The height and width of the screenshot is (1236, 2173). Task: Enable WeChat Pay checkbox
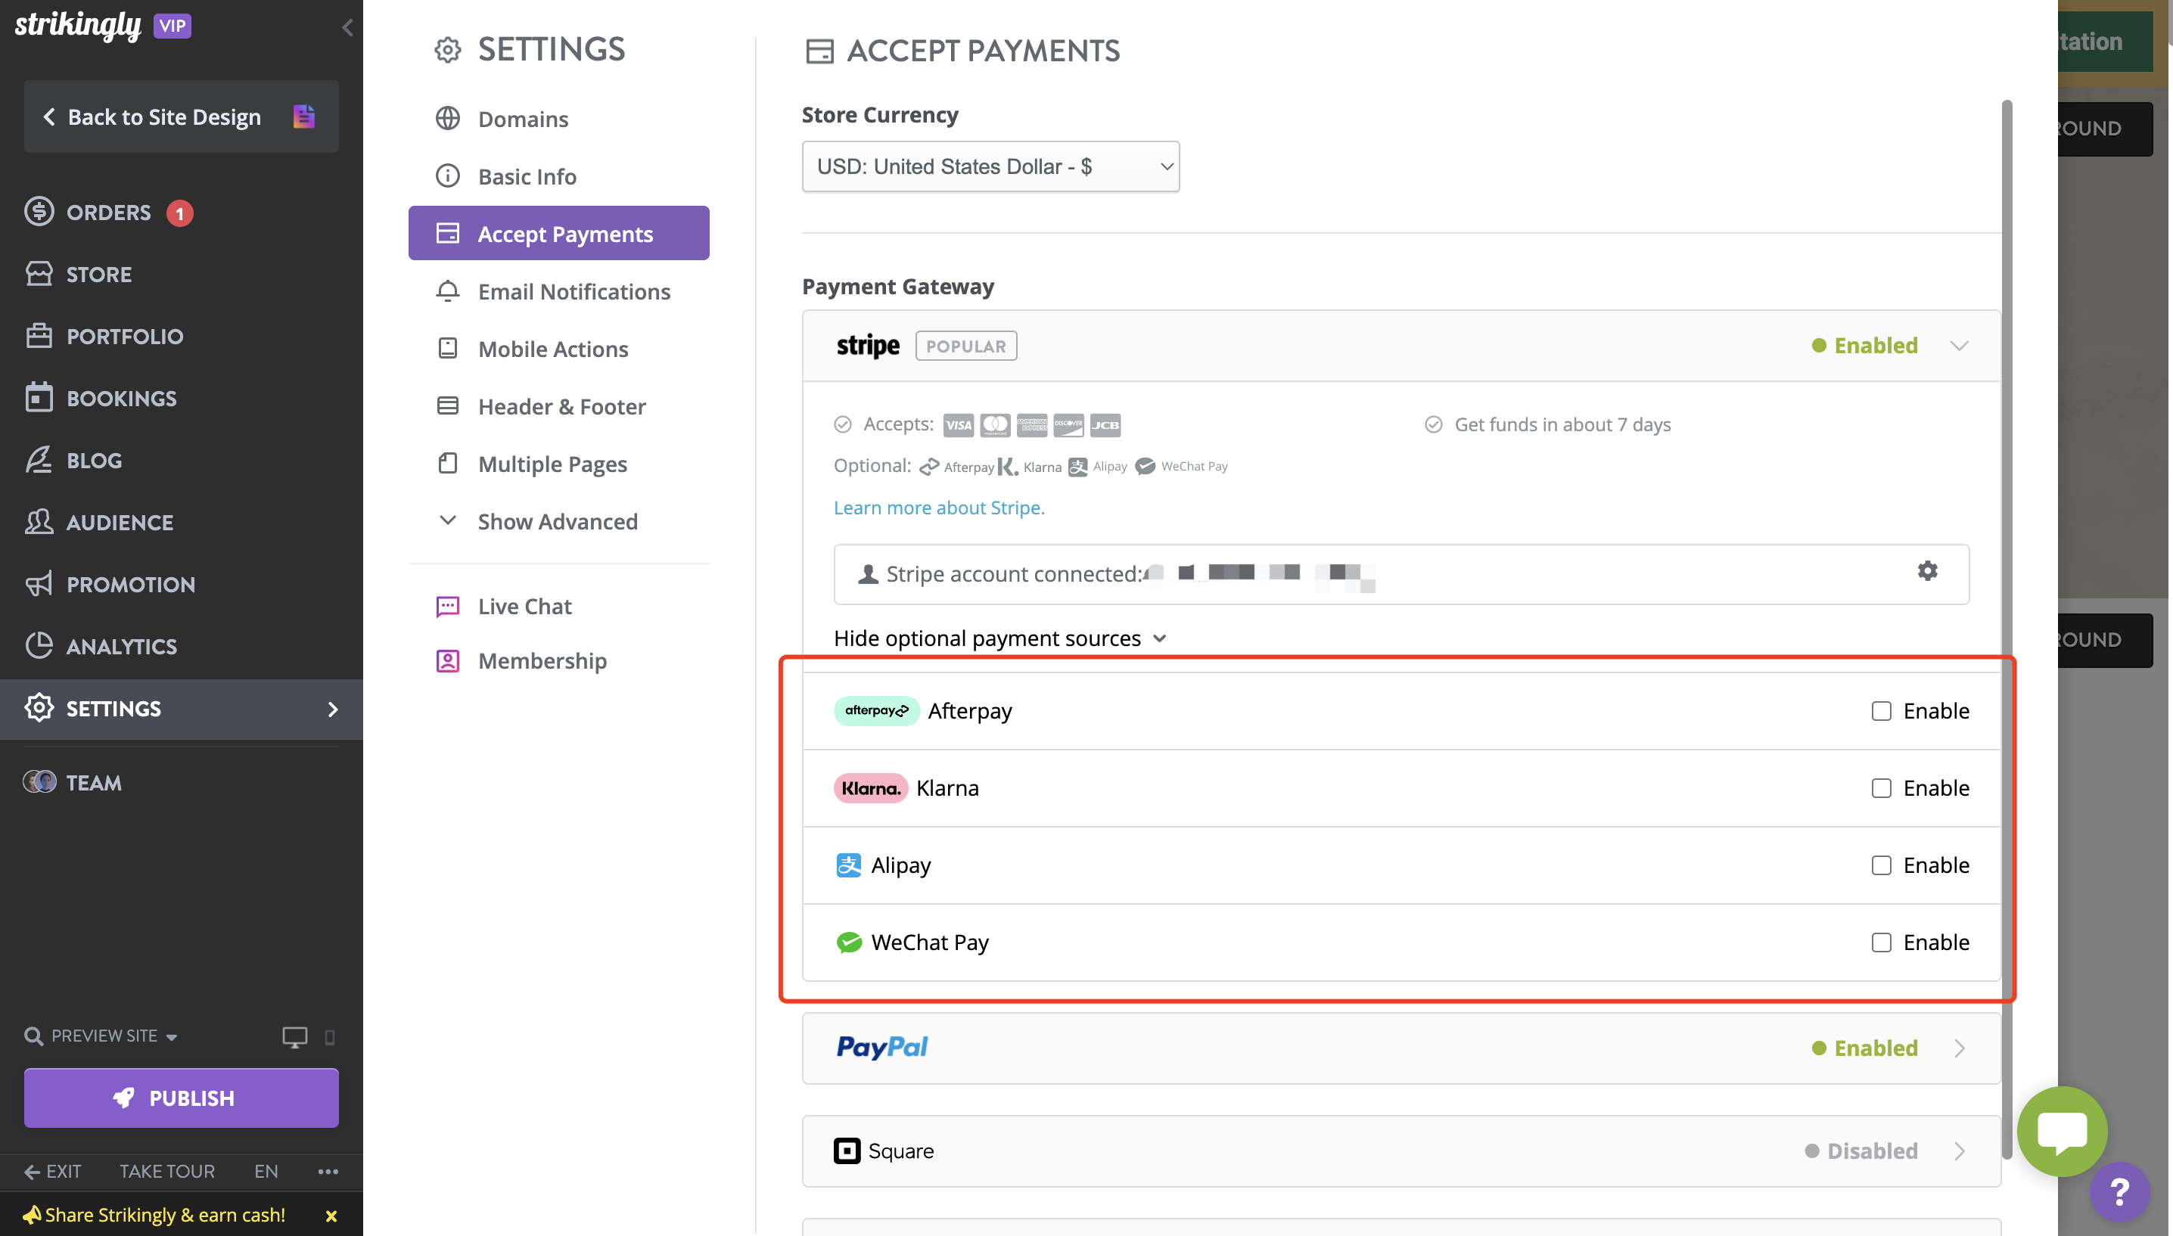pyautogui.click(x=1881, y=943)
